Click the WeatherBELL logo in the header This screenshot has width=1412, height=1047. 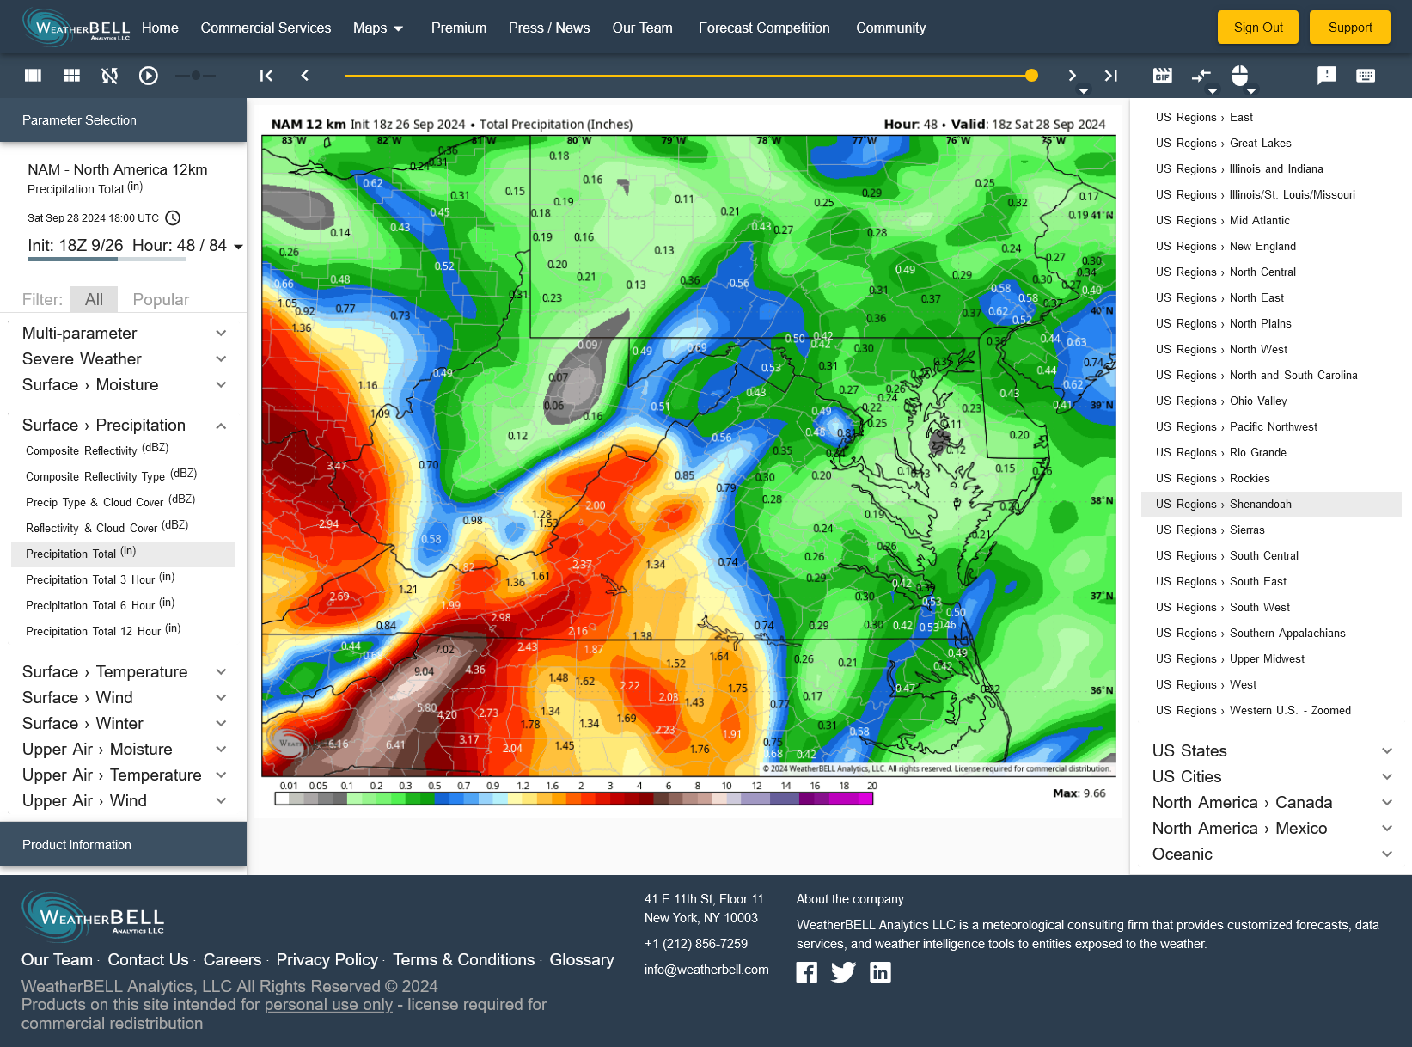76,27
